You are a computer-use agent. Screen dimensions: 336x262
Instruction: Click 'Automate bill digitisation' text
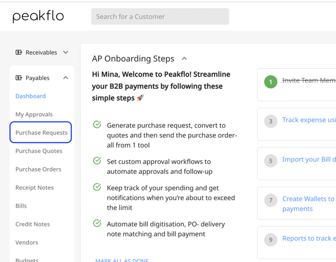pos(166,229)
